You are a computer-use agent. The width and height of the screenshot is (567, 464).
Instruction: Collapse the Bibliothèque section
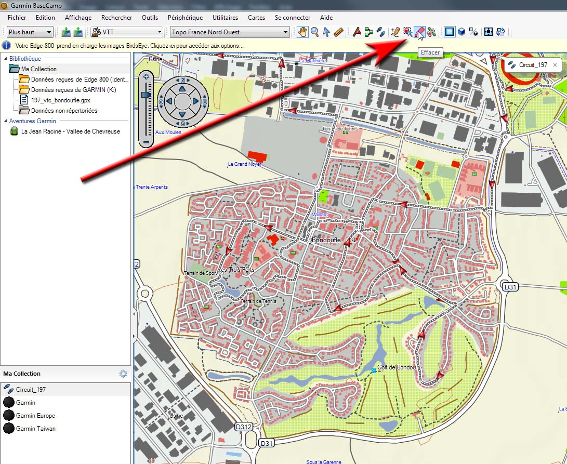tap(5, 59)
